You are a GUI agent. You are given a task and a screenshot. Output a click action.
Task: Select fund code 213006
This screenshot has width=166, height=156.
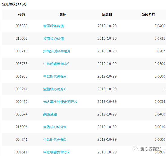pos(21,127)
